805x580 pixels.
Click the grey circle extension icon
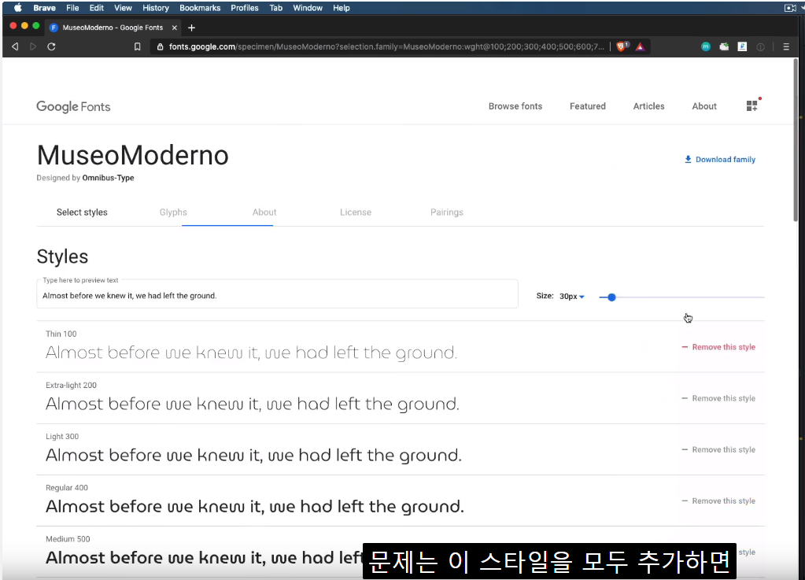click(x=760, y=46)
